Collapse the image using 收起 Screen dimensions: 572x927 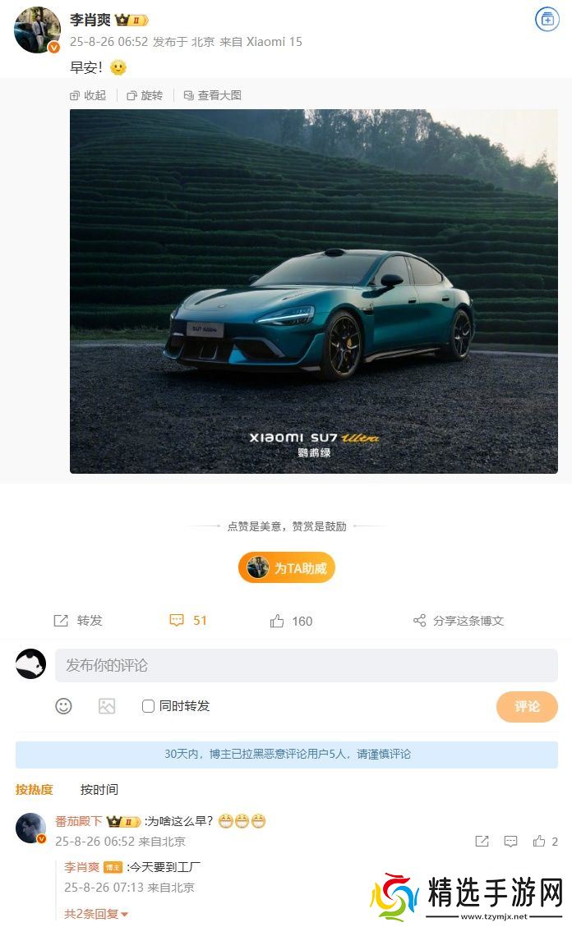88,95
